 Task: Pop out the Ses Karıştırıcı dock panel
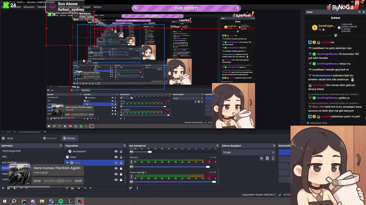217,145
